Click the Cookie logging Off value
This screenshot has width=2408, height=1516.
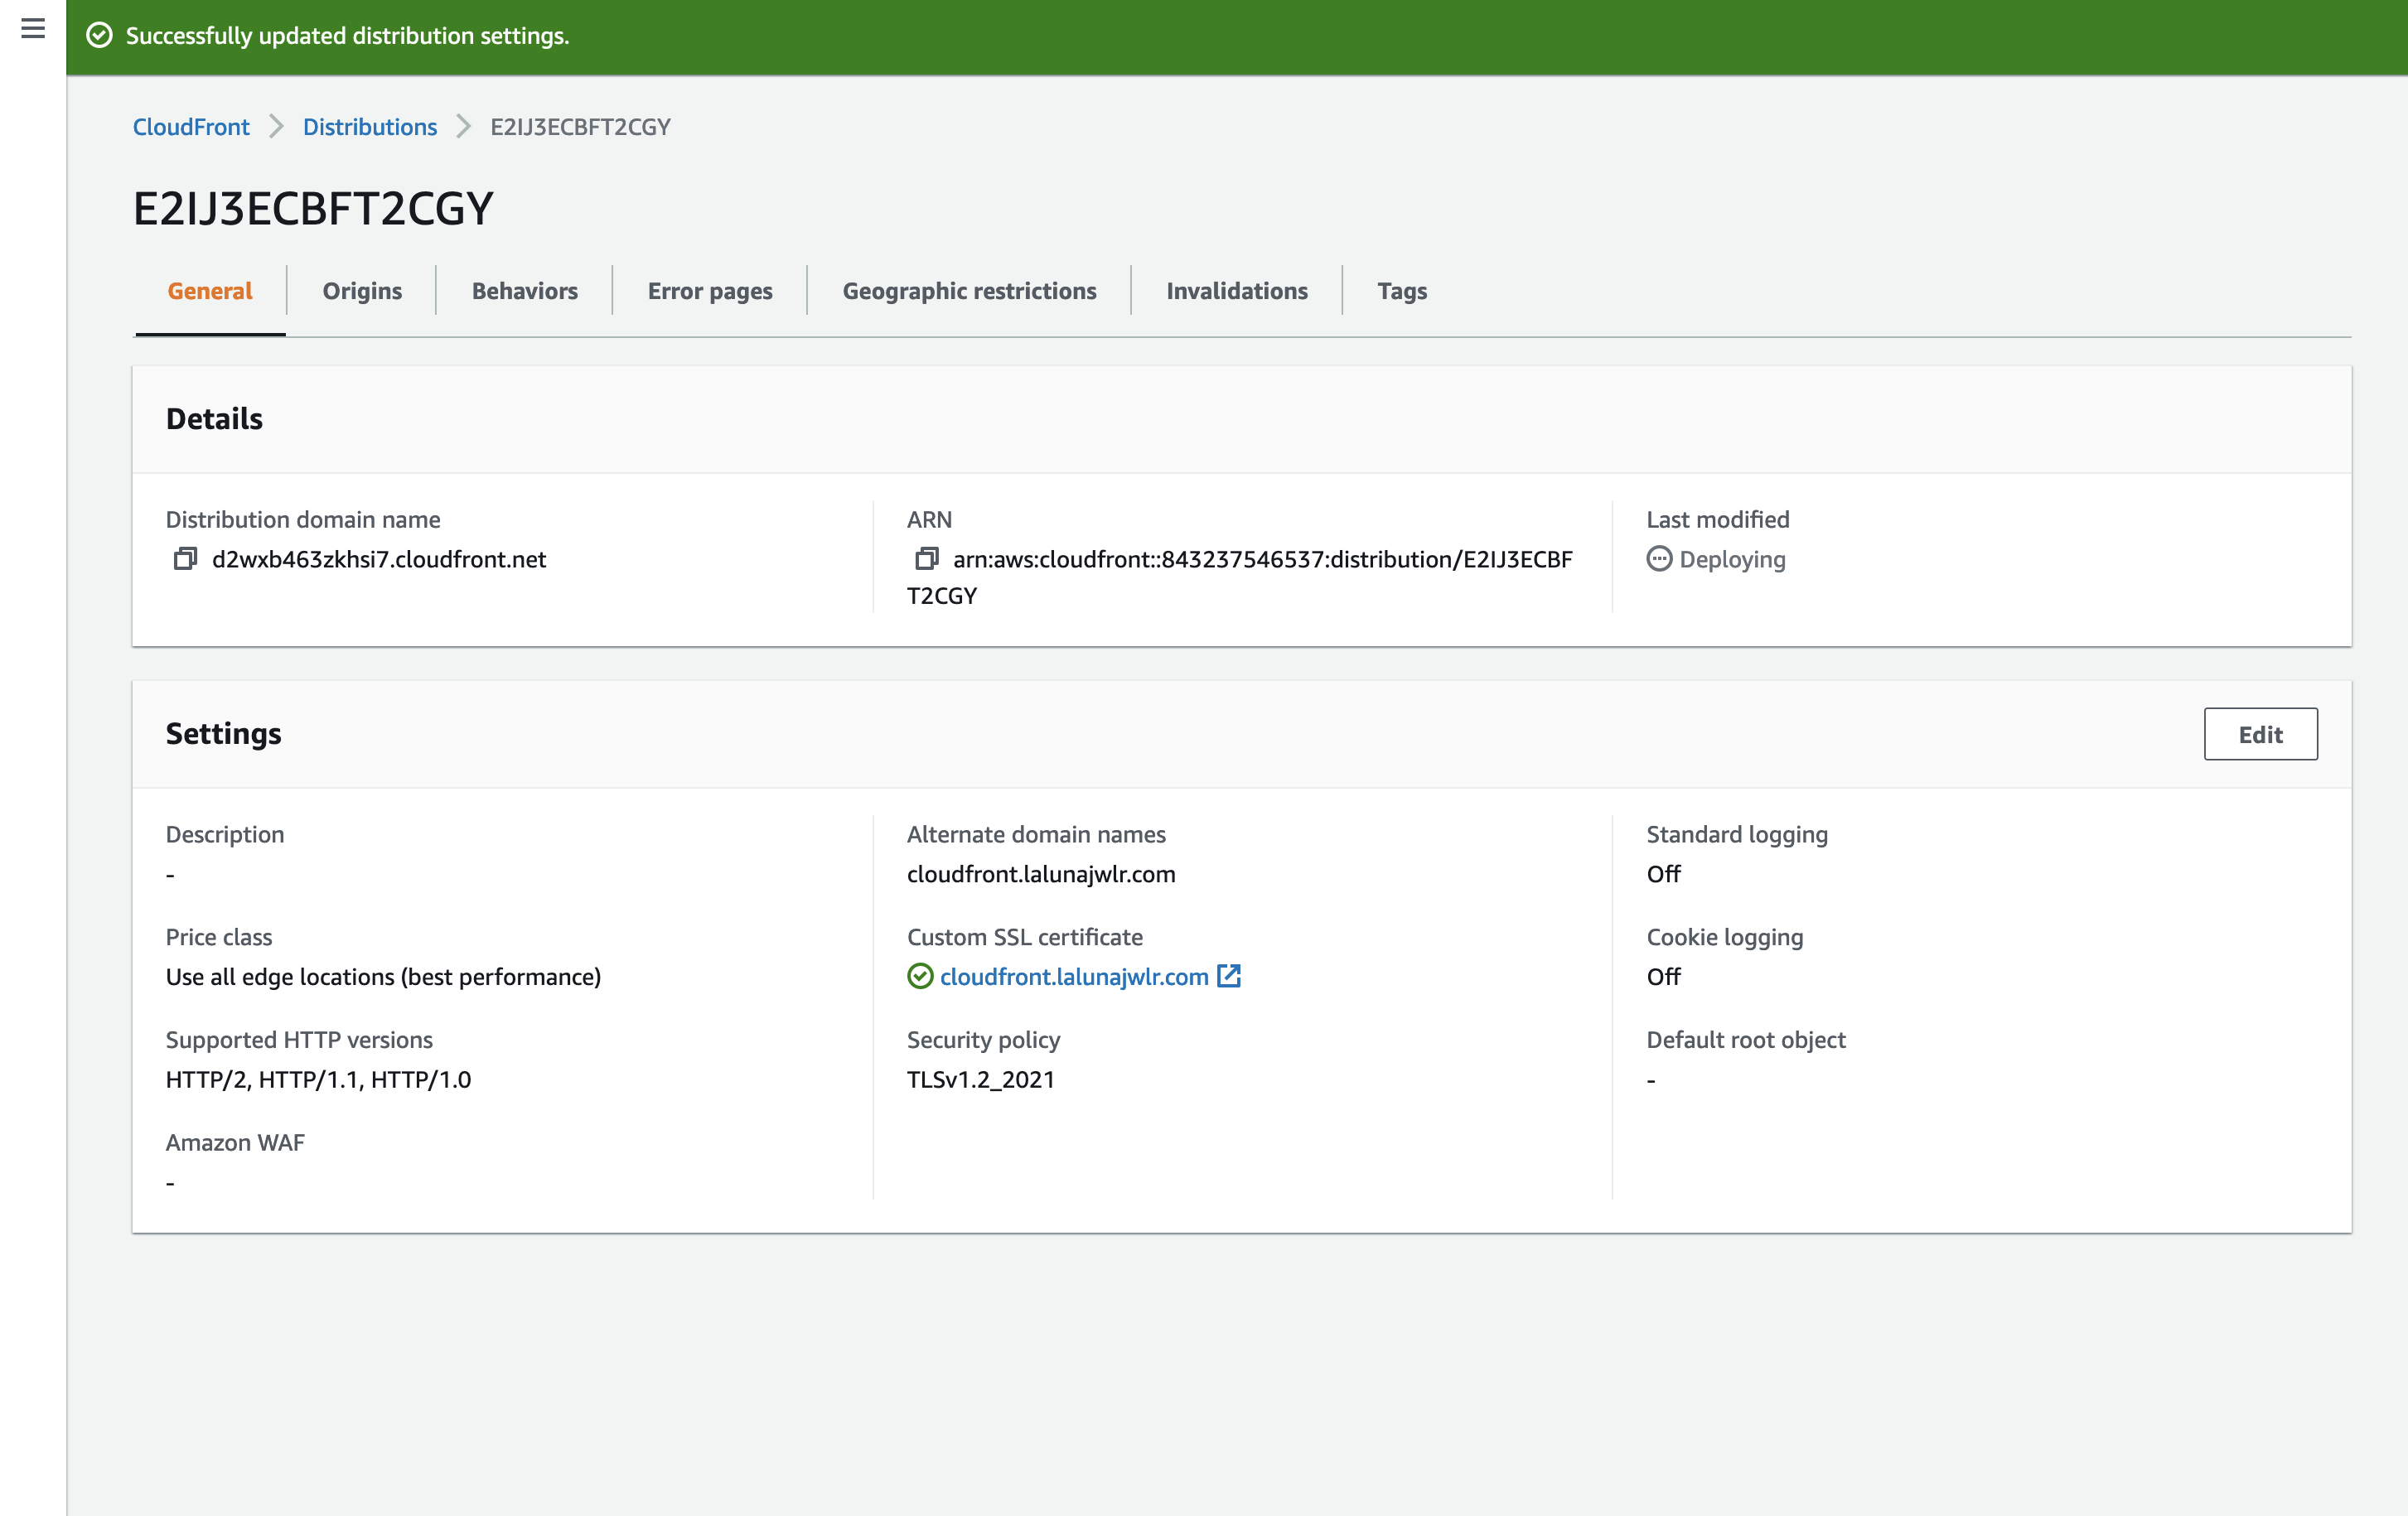pos(1663,976)
